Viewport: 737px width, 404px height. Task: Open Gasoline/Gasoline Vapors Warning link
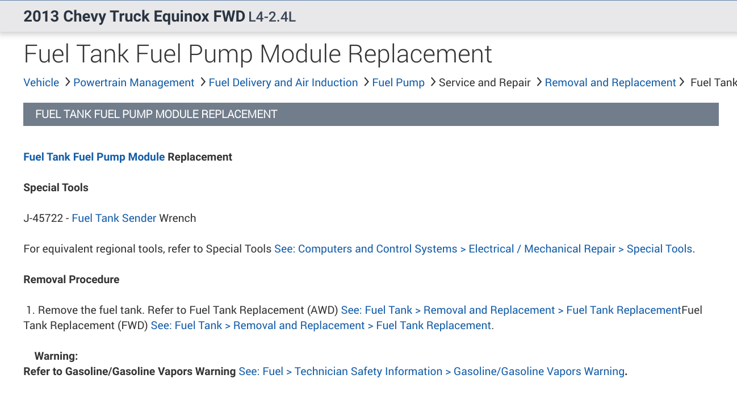click(x=432, y=372)
